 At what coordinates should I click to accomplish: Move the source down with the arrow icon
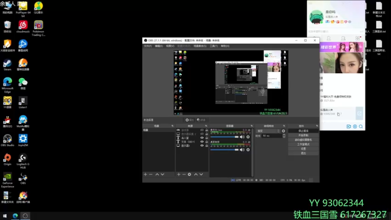tap(201, 175)
